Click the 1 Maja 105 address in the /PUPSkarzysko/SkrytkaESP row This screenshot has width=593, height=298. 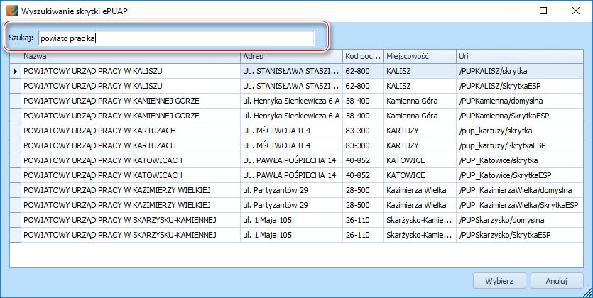pyautogui.click(x=291, y=235)
